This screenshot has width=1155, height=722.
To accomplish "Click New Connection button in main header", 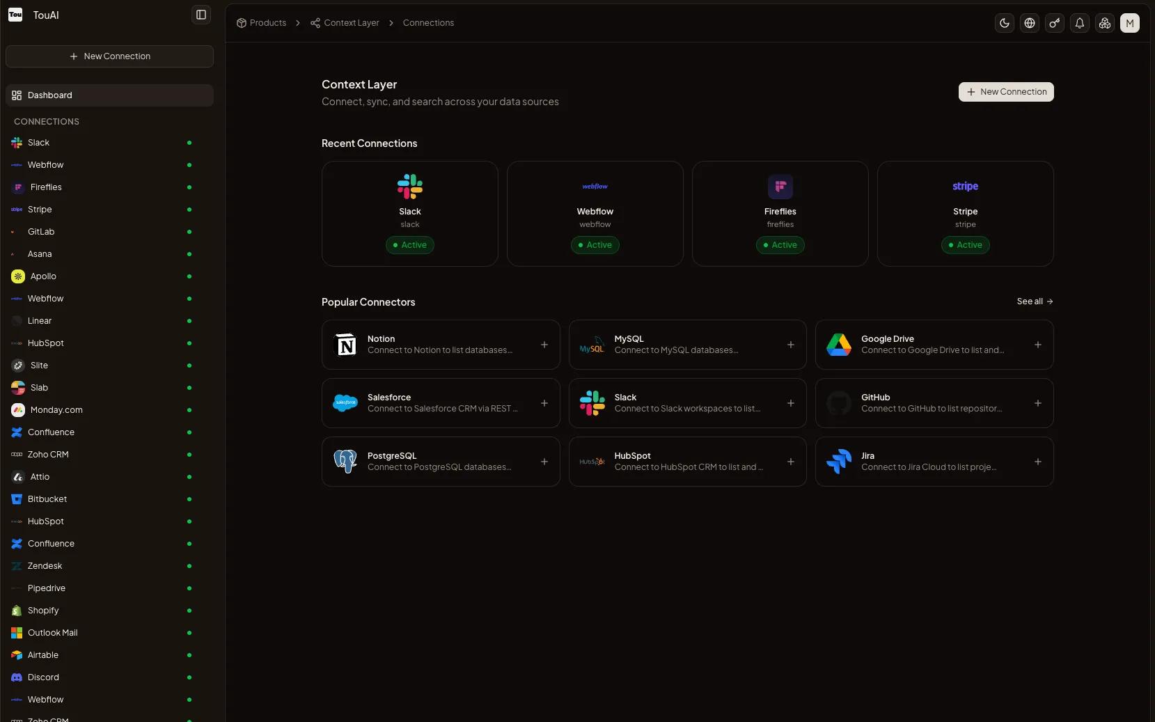I will point(1005,92).
